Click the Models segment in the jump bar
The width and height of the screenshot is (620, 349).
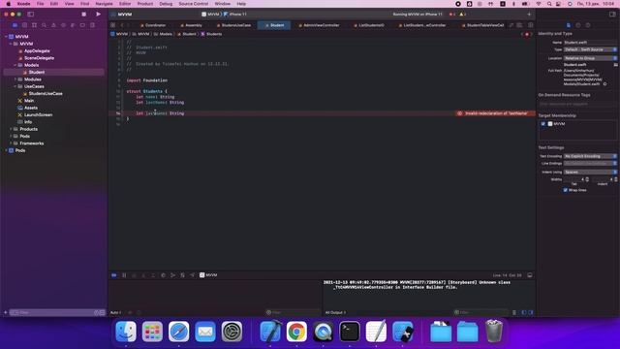click(x=163, y=34)
